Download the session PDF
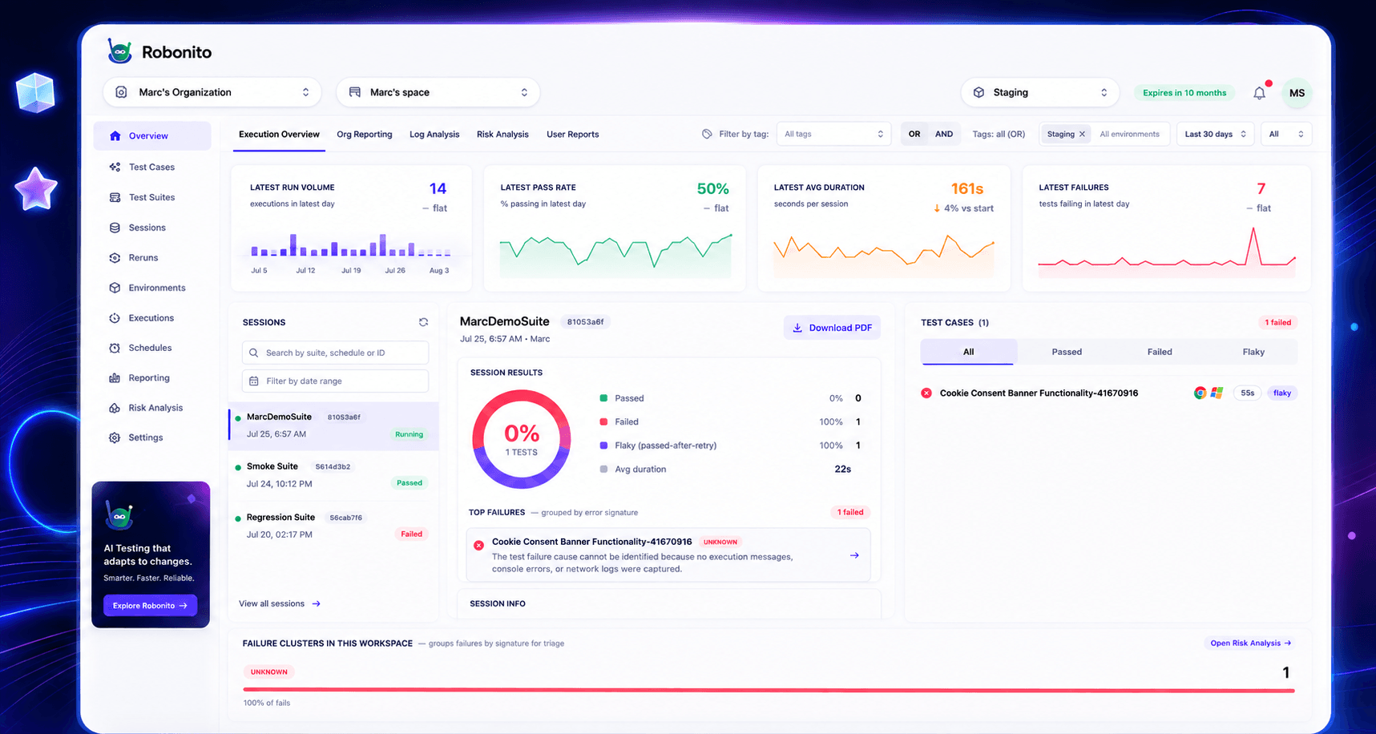 pos(832,328)
